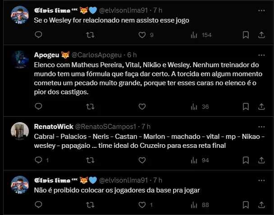Viewport: 274px width, 215px height.
Task: Share the Apogeu tweet
Action: [261, 106]
